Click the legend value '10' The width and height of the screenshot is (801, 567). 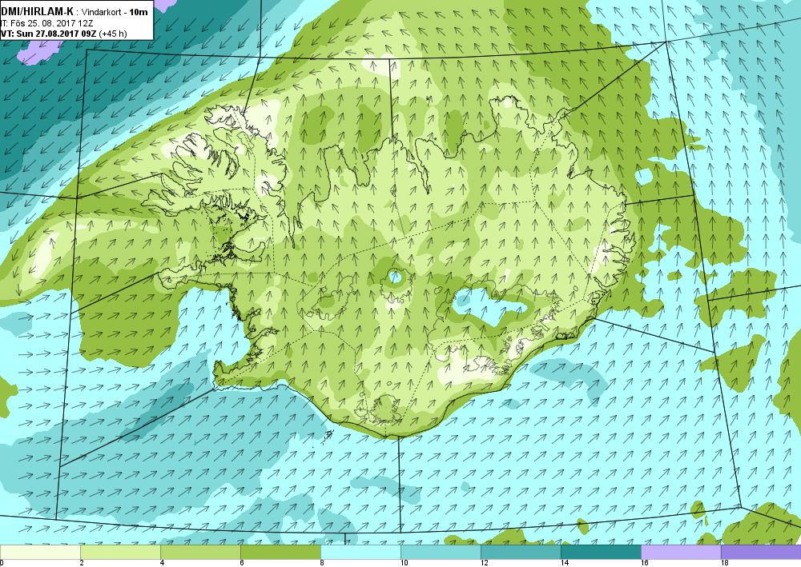pos(404,563)
